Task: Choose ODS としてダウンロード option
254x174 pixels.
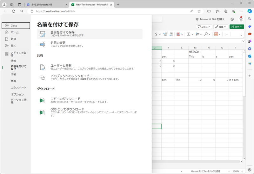Action: click(x=90, y=112)
